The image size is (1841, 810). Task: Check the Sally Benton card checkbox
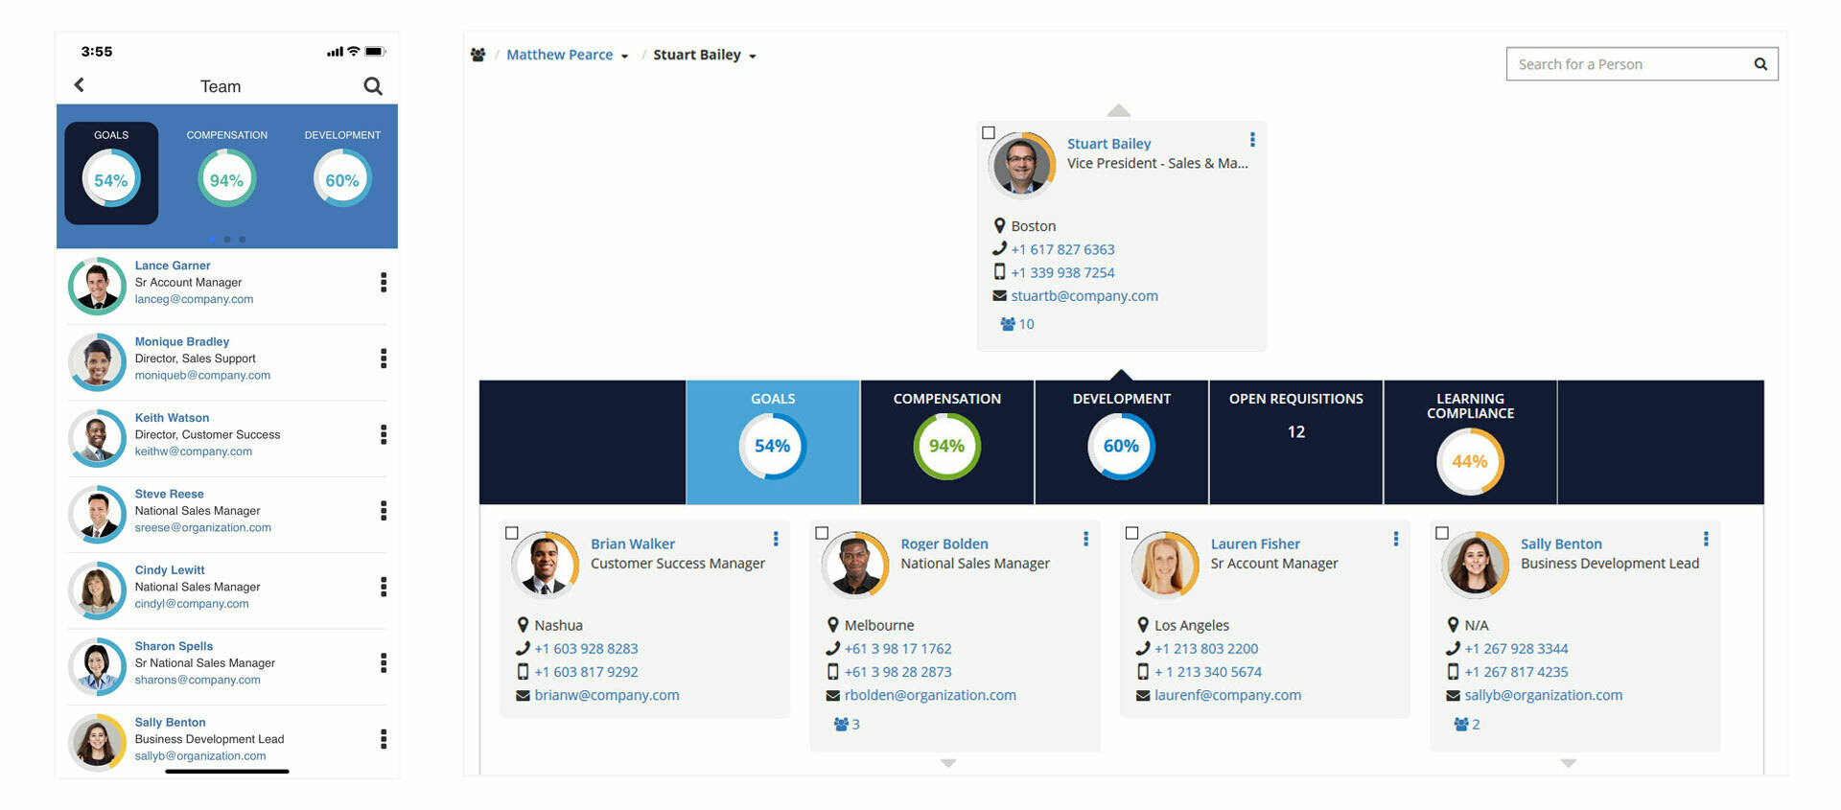click(x=1442, y=533)
